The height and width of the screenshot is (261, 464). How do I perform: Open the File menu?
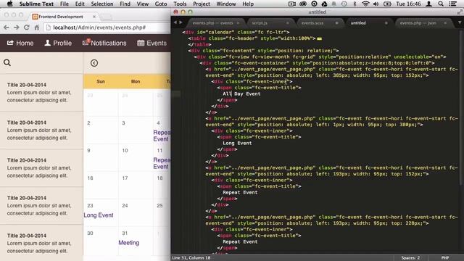[65, 4]
